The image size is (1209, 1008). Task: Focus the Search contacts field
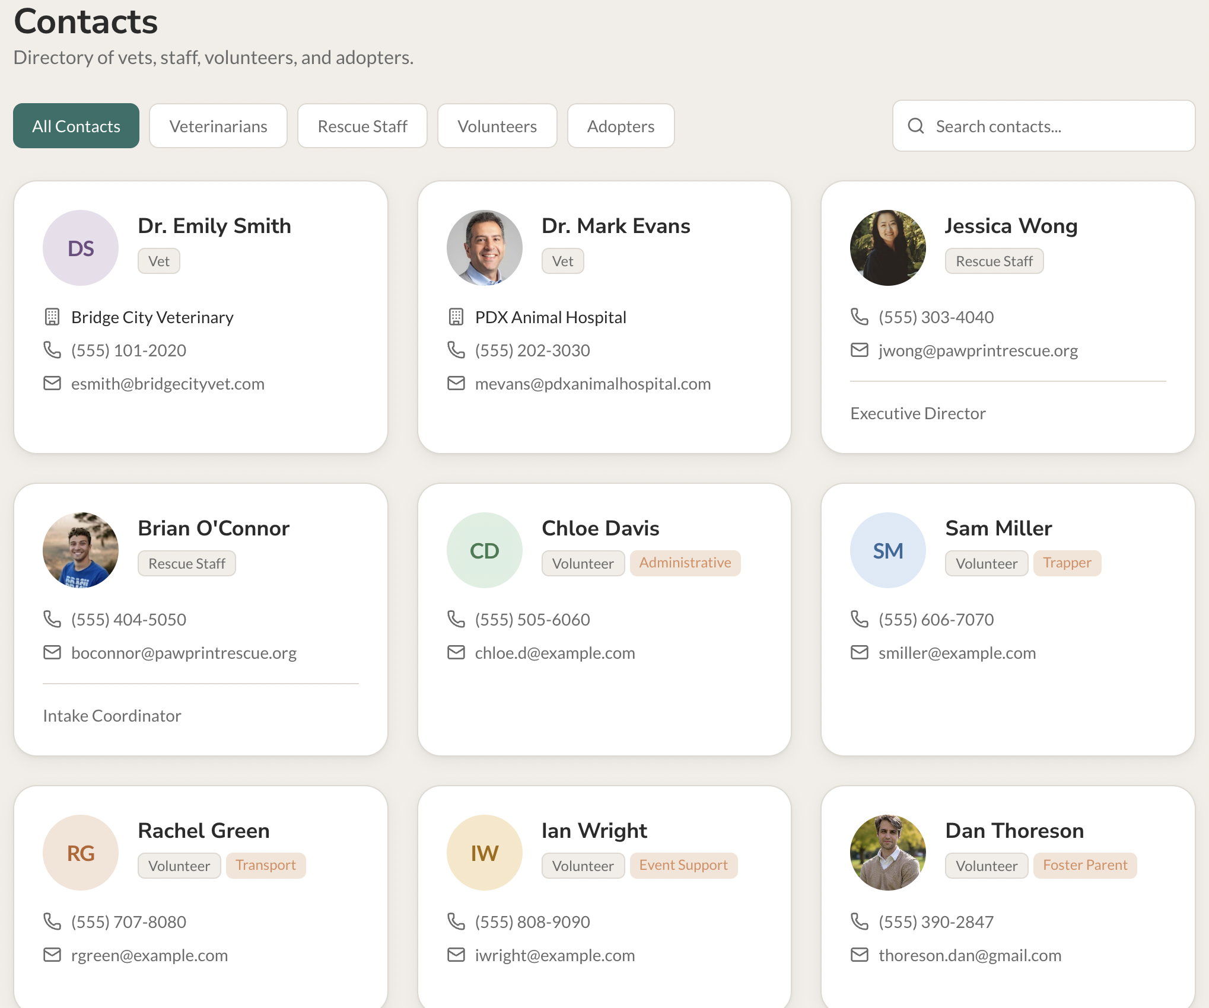1044,126
